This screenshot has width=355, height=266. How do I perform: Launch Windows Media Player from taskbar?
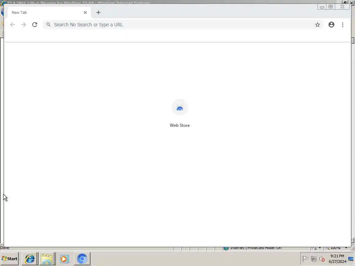[64, 258]
